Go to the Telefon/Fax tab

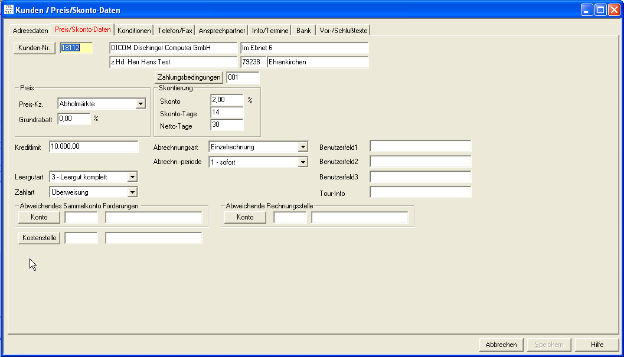tap(175, 30)
